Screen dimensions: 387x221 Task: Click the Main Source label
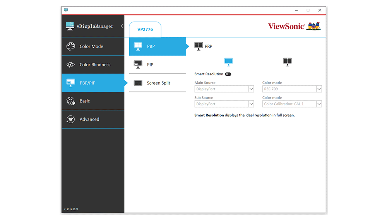205,83
